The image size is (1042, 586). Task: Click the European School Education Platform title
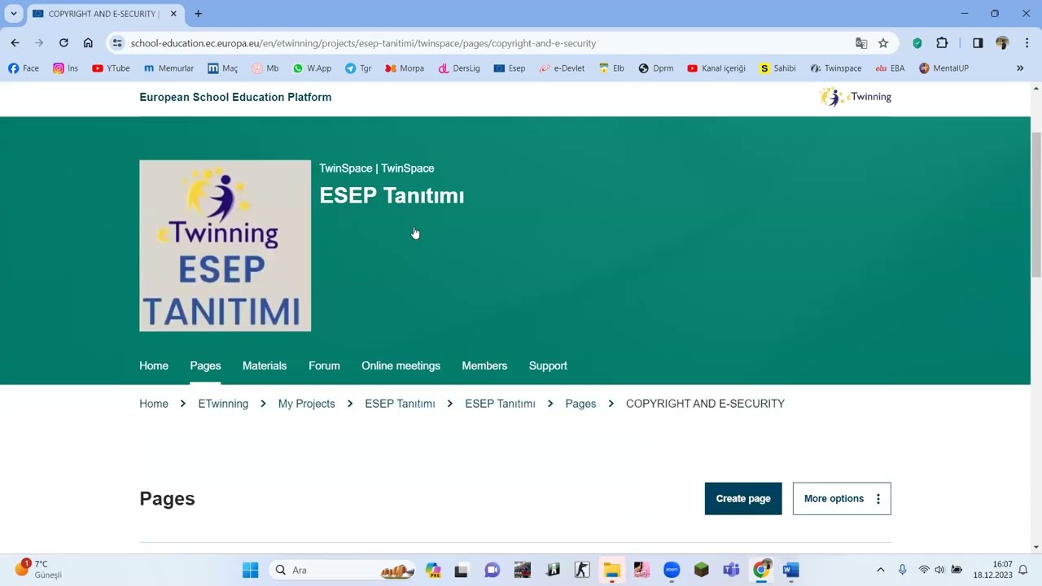(x=235, y=97)
